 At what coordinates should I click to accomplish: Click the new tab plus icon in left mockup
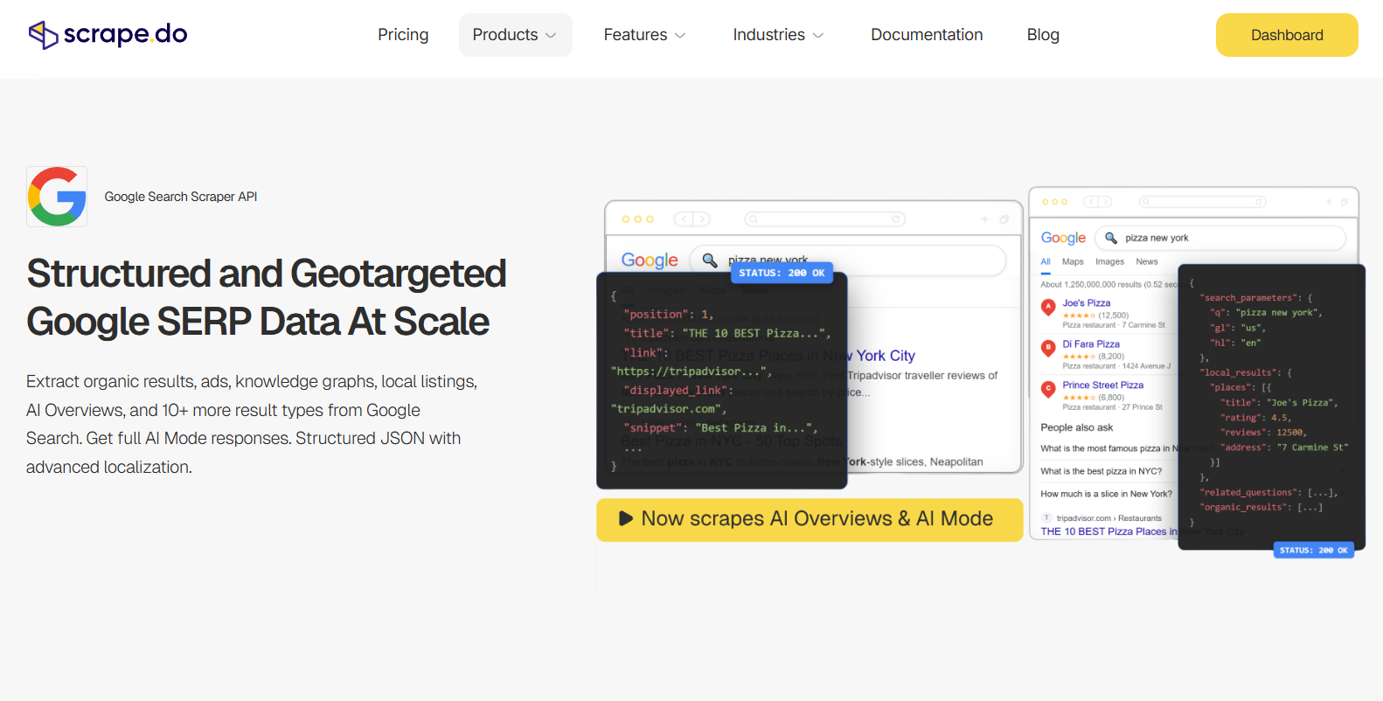984,219
